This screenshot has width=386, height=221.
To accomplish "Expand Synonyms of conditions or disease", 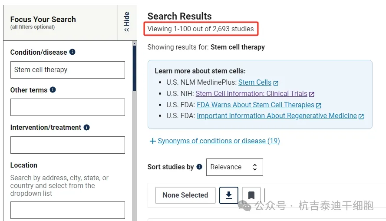I will click(x=215, y=141).
